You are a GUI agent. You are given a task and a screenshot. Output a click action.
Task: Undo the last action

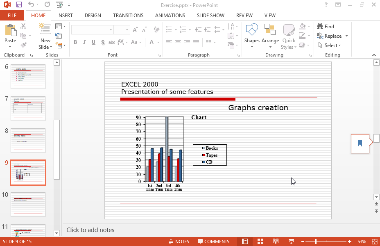tap(31, 5)
